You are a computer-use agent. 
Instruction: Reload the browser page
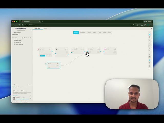click(19, 25)
